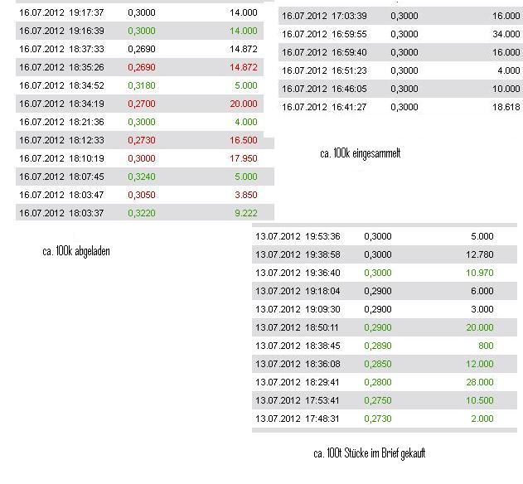The width and height of the screenshot is (523, 484).
Task: Select the red price 0,2700
Action: coord(142,104)
